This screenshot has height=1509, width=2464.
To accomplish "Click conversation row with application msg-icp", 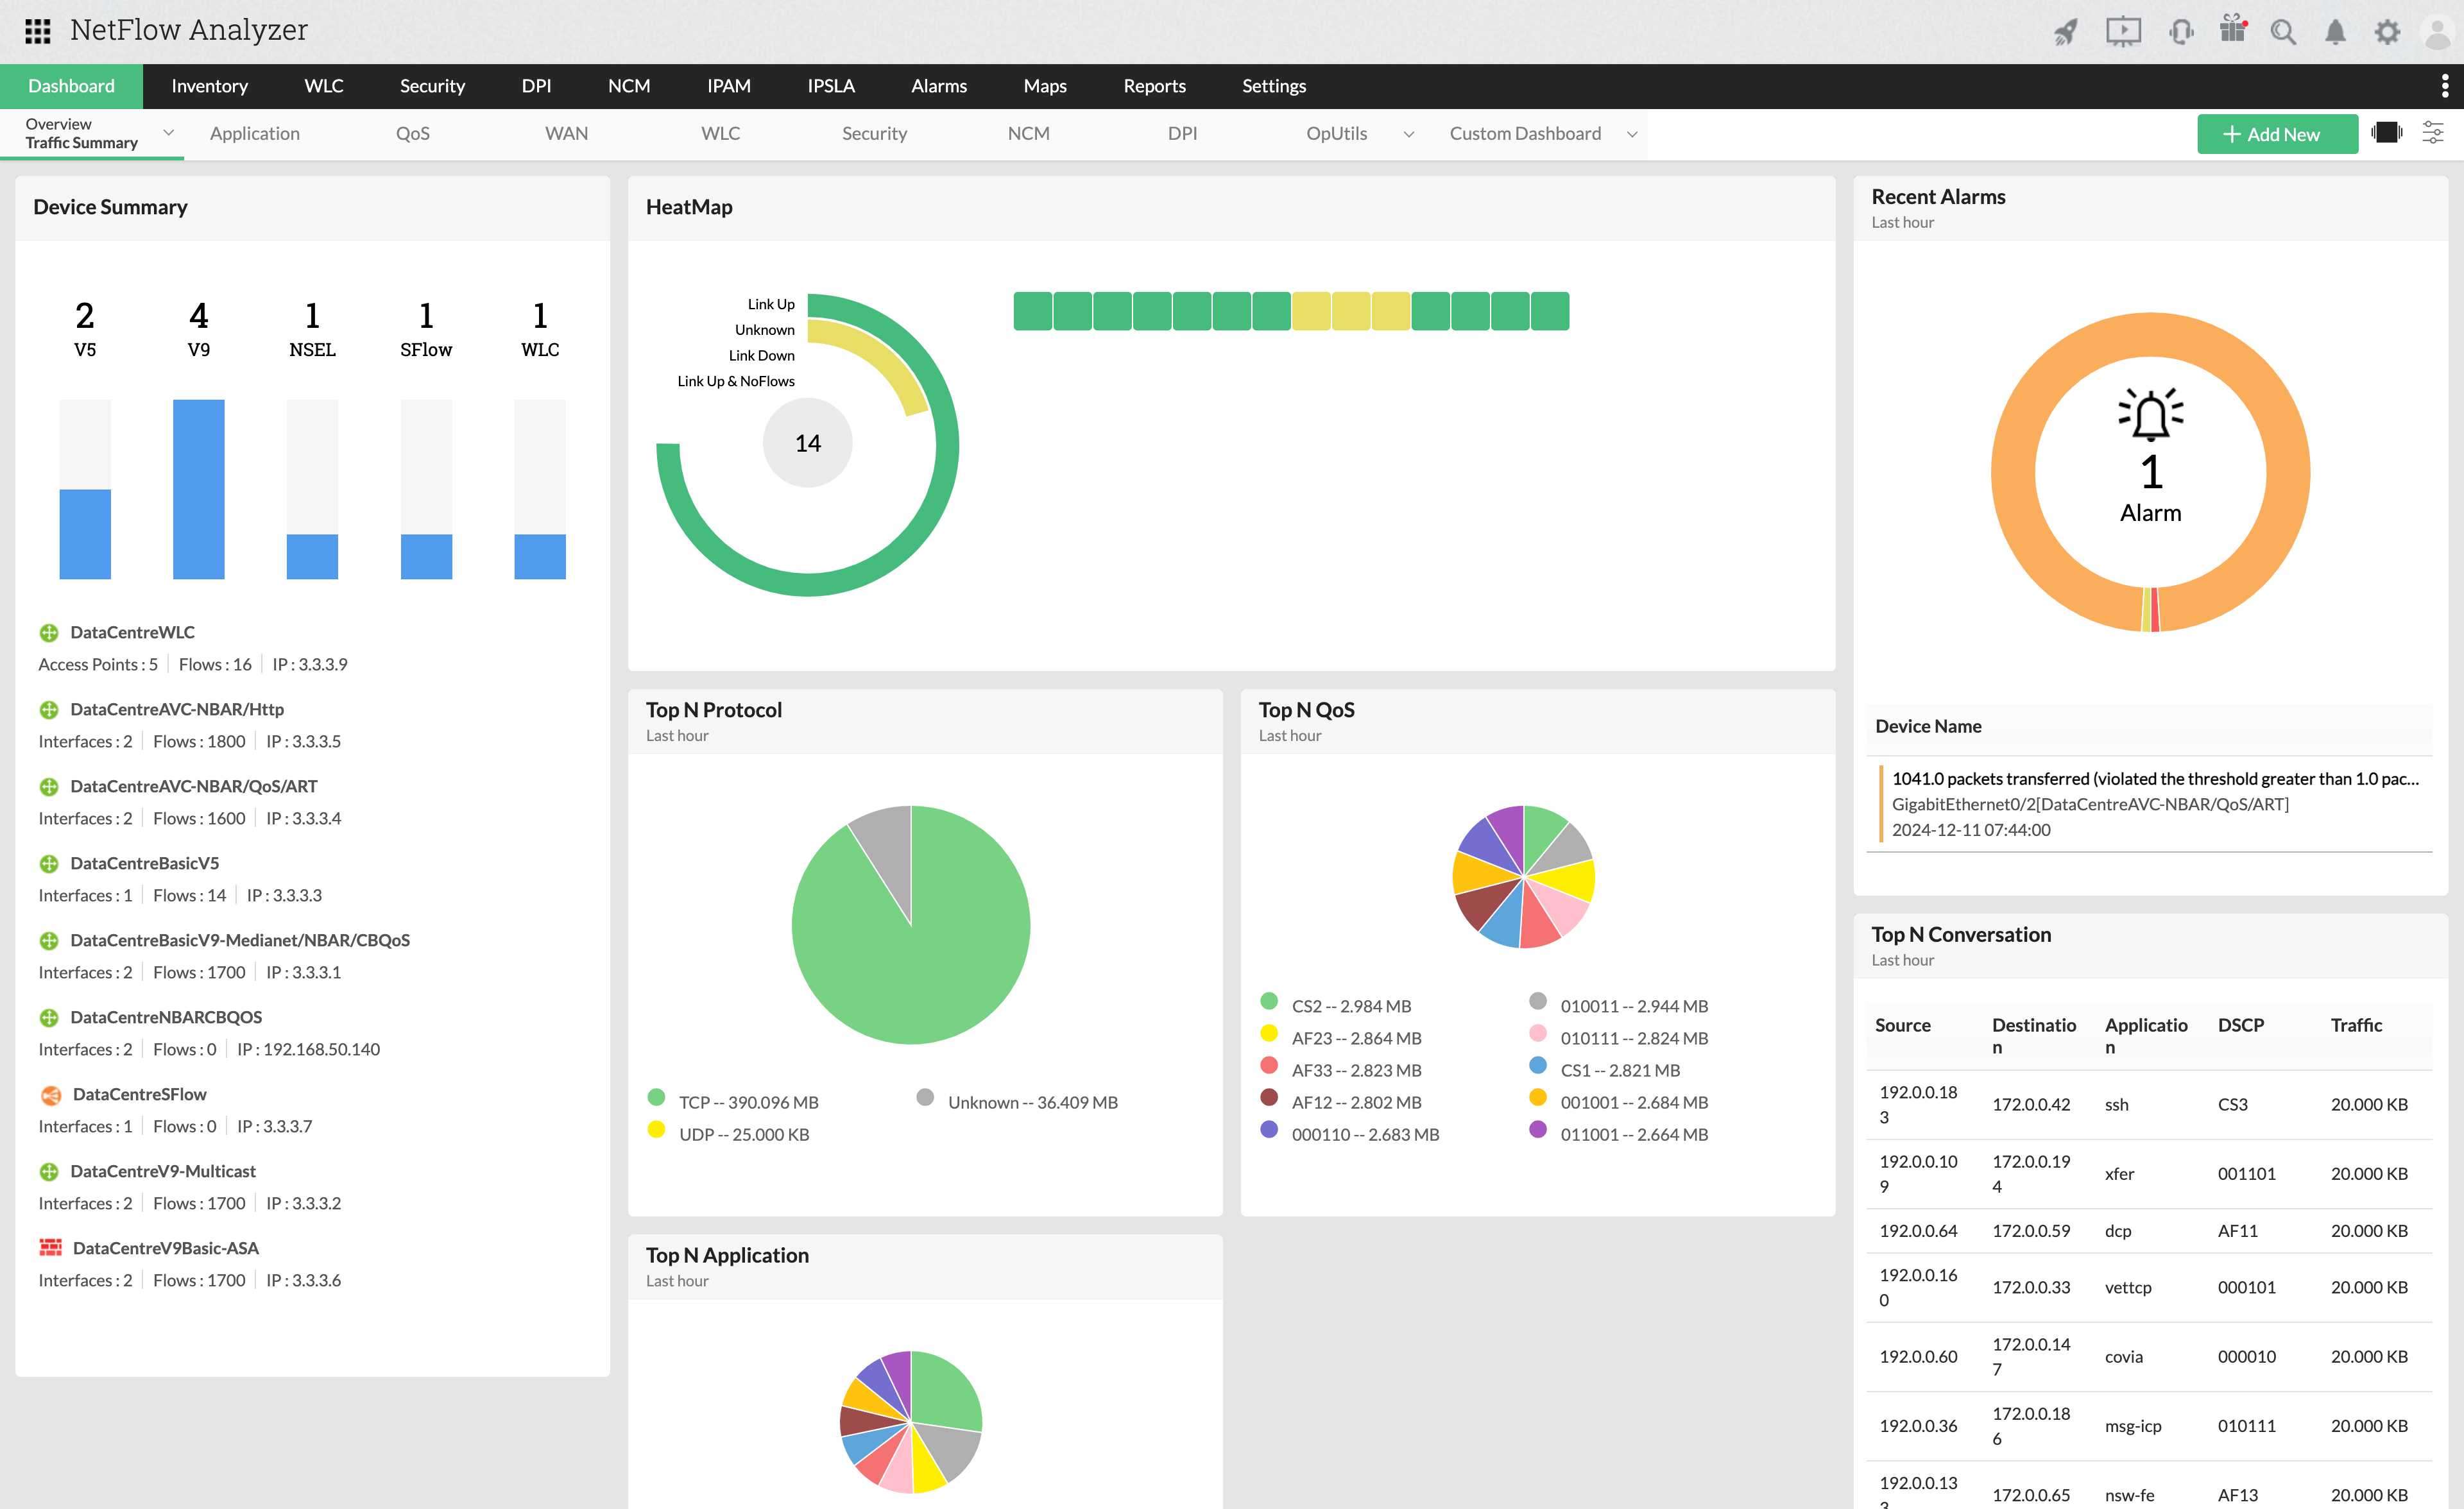I will [x=2149, y=1427].
